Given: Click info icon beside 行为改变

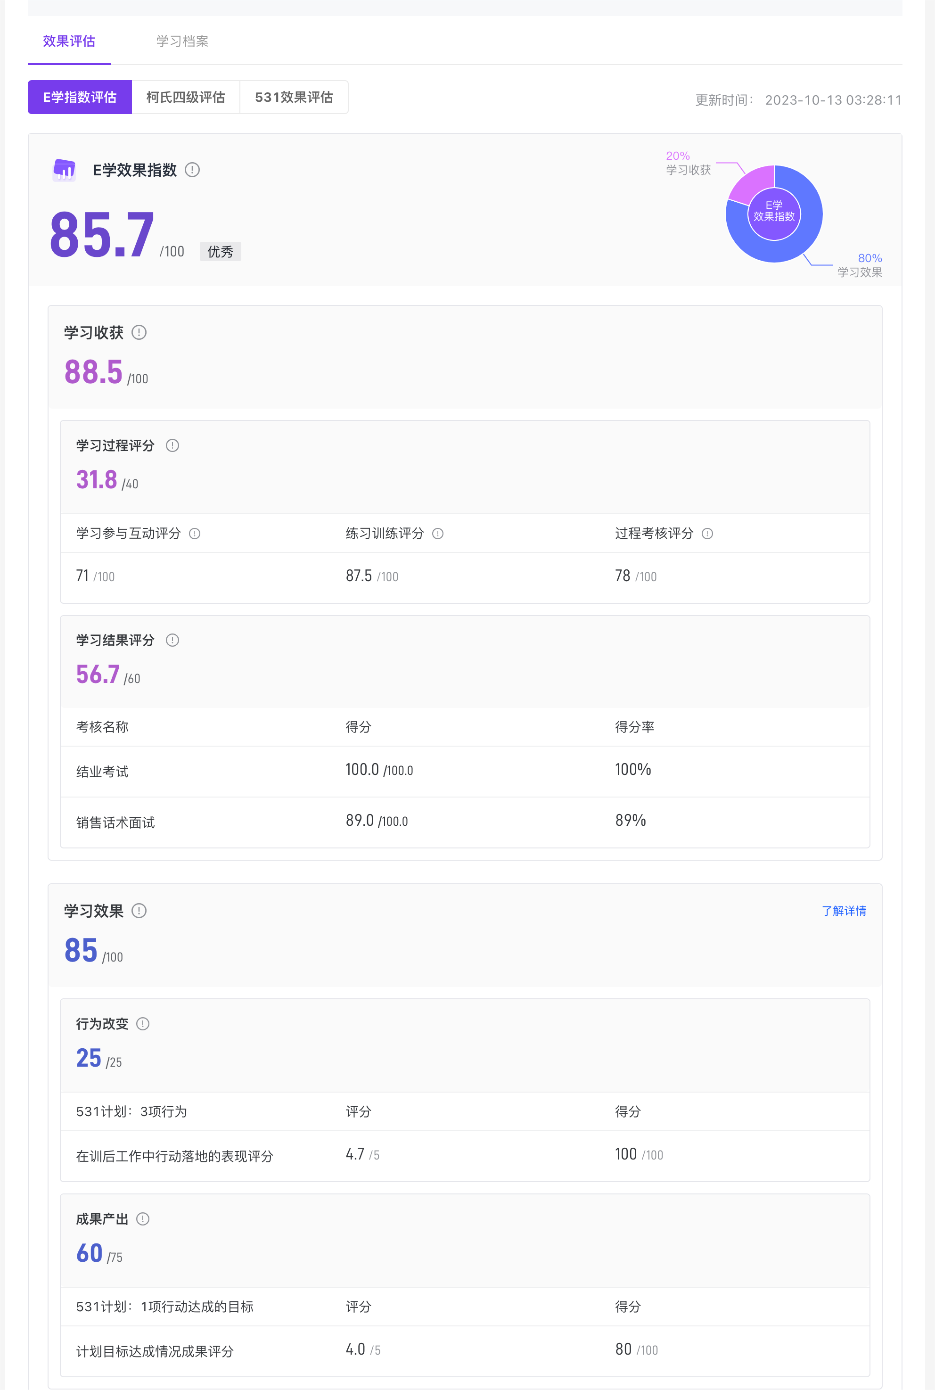Looking at the screenshot, I should tap(142, 1024).
